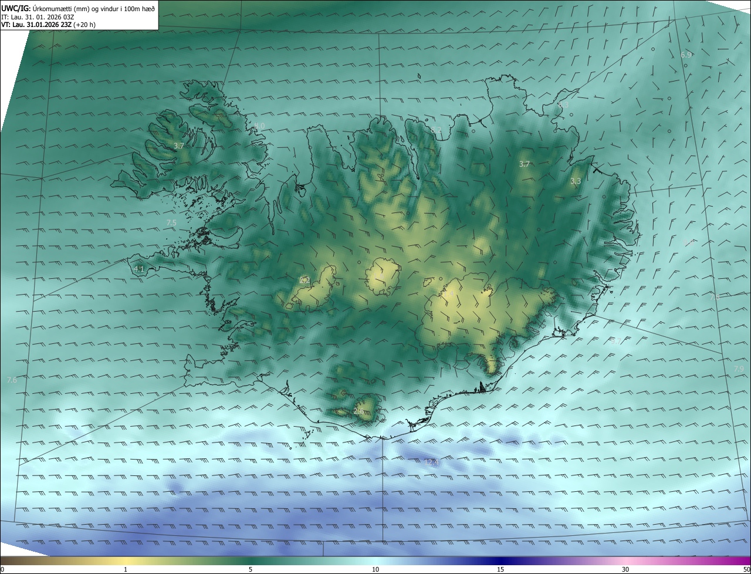Select the valid time line 'VT: Lau. 31.01.2026 23Z (+20 h)'
Image resolution: width=751 pixels, height=574 pixels.
coord(49,25)
